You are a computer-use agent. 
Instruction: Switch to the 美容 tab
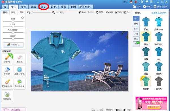[x=23, y=7]
